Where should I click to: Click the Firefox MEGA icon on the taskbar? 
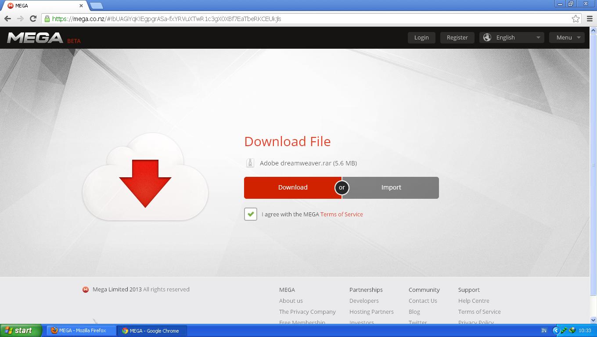coord(54,330)
